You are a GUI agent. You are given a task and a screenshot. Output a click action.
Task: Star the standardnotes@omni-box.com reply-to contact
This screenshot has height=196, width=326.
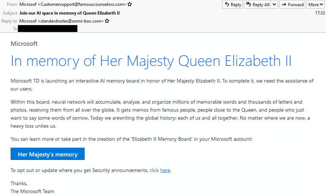click(107, 21)
